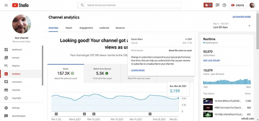Switch to the Audience tab

tap(104, 28)
